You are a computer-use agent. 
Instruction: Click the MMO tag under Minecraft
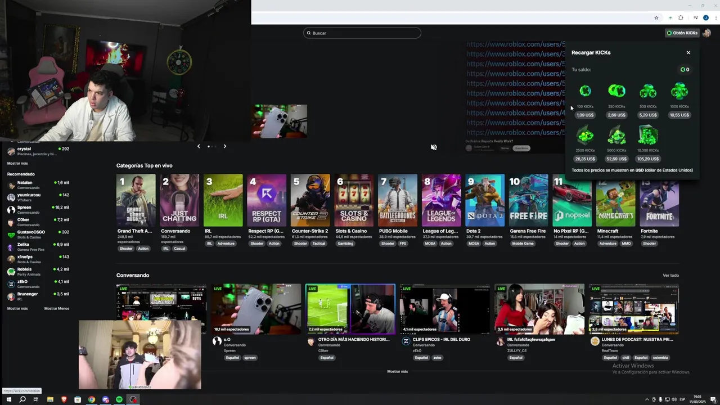pos(626,244)
